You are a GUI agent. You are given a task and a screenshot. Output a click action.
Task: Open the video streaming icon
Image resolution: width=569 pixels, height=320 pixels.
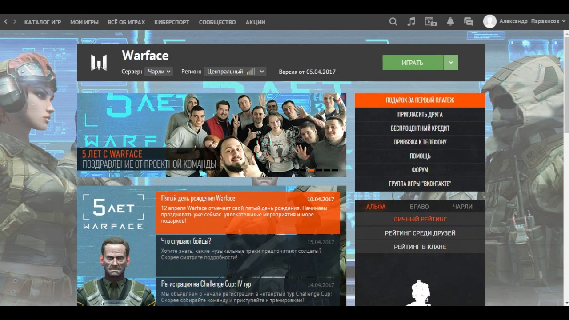pos(430,21)
